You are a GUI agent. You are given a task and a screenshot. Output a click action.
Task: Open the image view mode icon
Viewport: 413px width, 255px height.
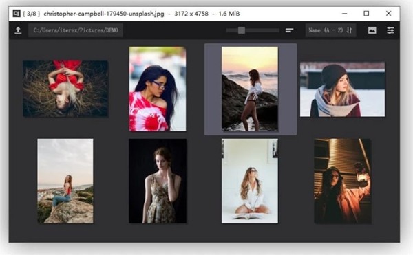(x=372, y=30)
